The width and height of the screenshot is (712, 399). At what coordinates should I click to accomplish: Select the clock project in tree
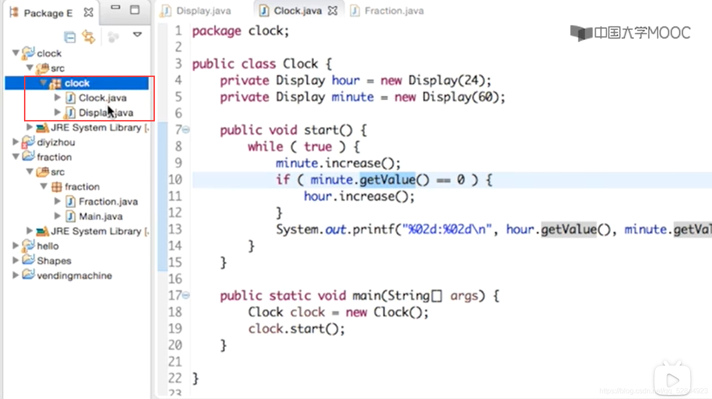[49, 53]
